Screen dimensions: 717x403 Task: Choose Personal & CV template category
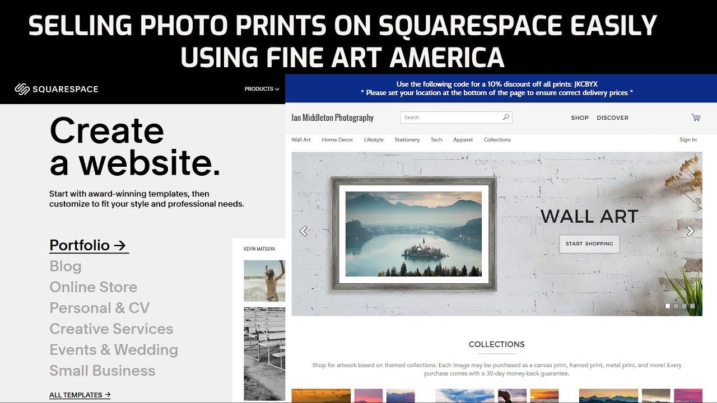[100, 308]
